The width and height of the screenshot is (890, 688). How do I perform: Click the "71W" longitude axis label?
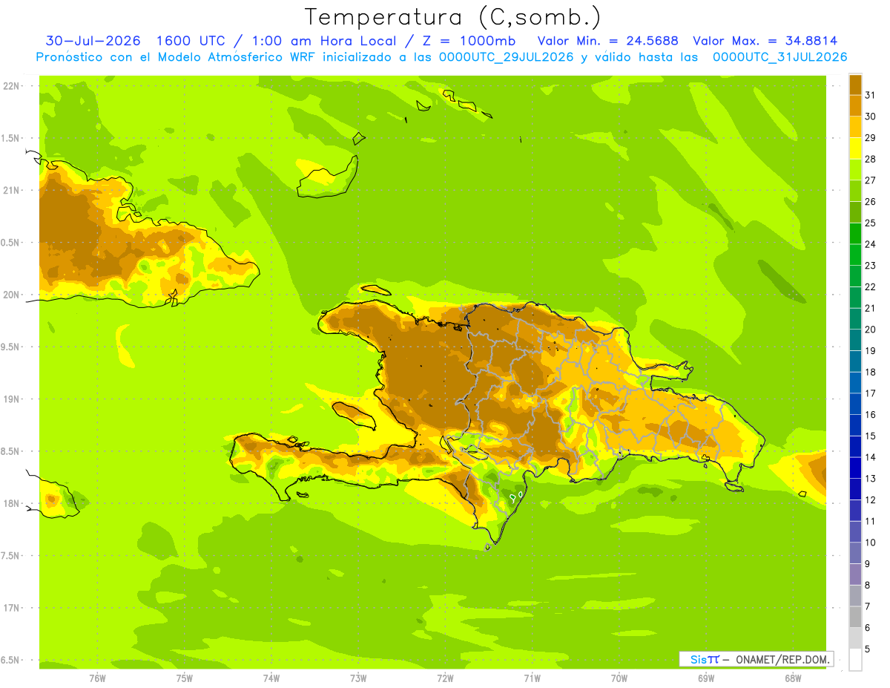(532, 678)
